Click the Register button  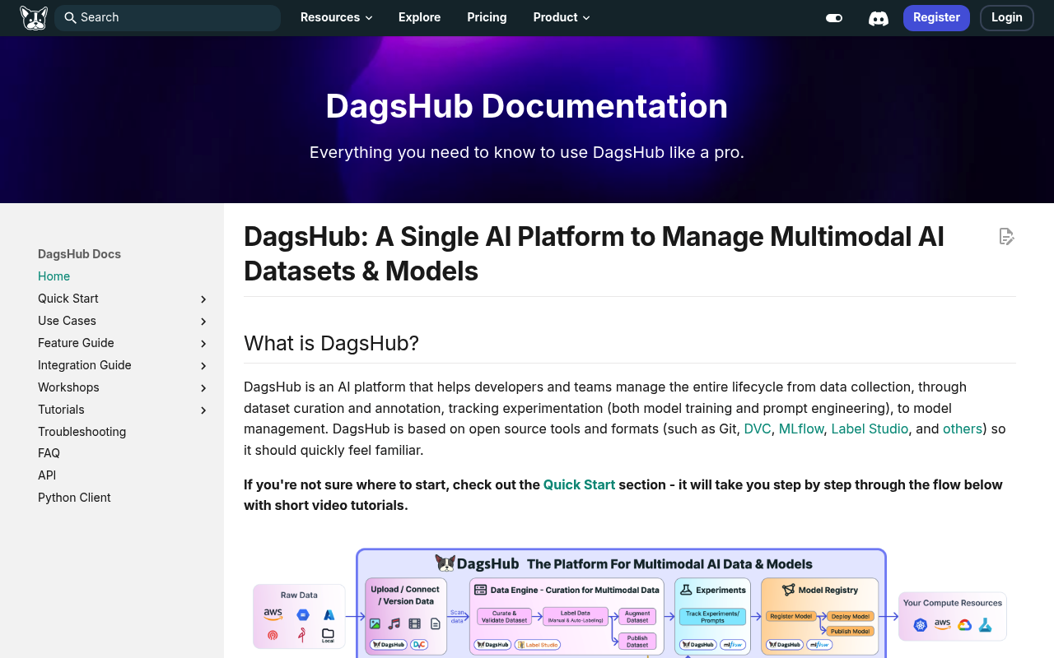[x=936, y=17]
